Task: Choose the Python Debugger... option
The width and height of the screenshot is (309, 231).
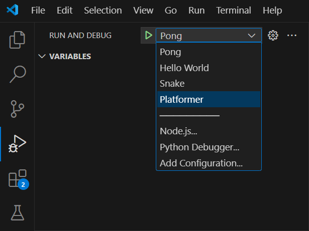Action: (209, 147)
